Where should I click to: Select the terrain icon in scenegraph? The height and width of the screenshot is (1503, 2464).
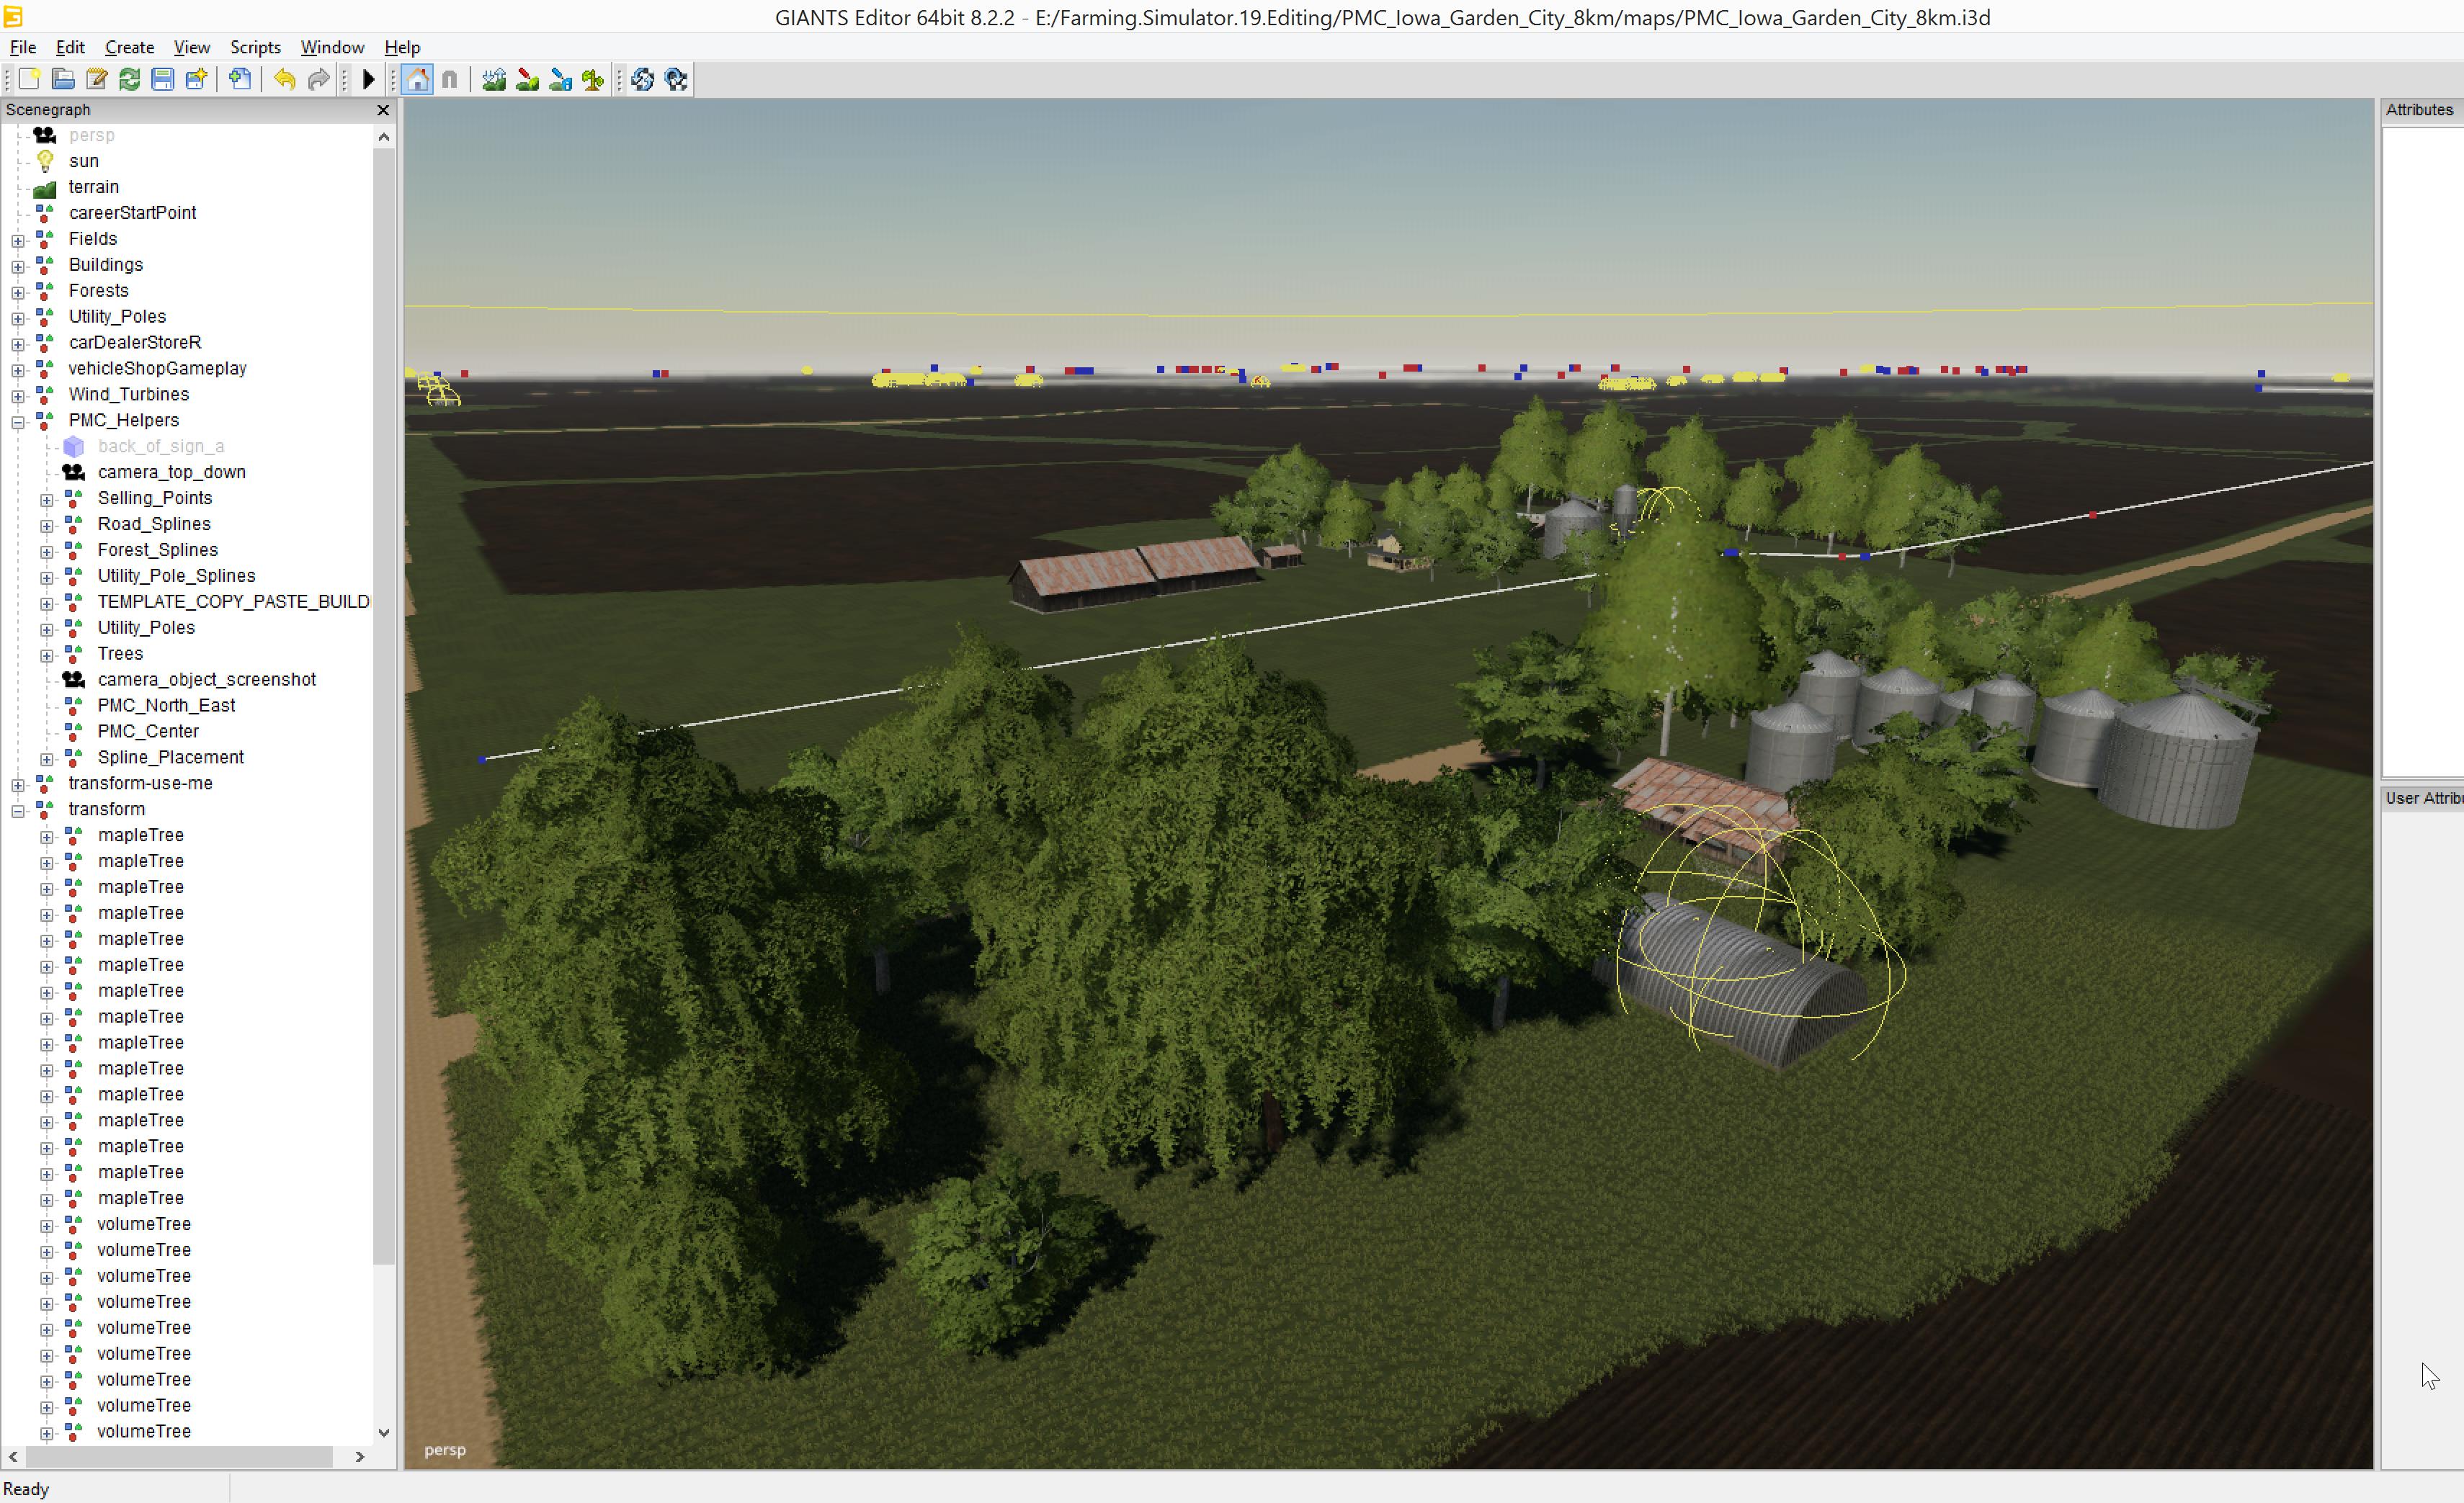coord(45,188)
